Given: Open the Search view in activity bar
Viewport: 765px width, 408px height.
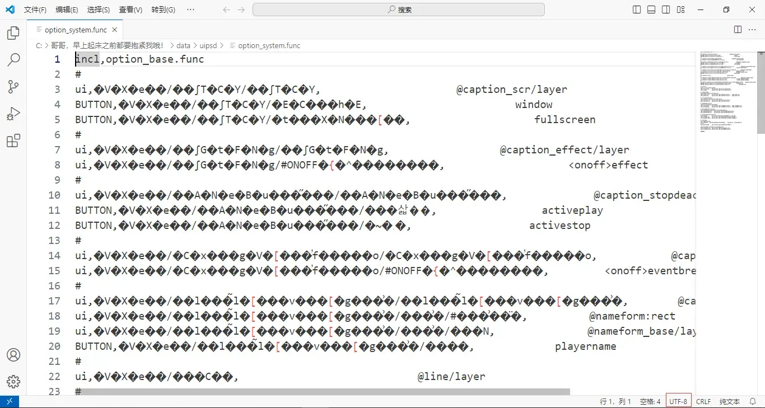Looking at the screenshot, I should pos(13,60).
